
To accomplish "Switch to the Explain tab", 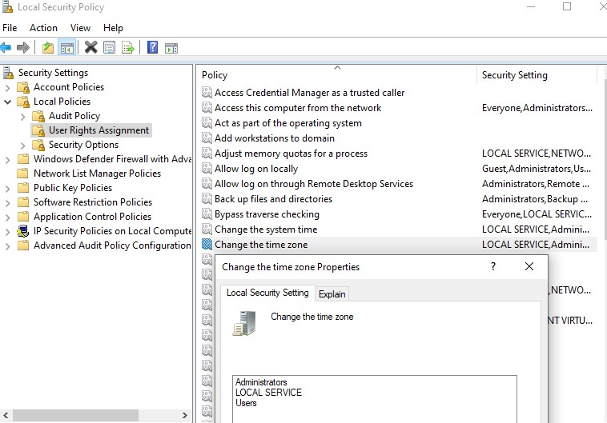I will click(x=332, y=294).
